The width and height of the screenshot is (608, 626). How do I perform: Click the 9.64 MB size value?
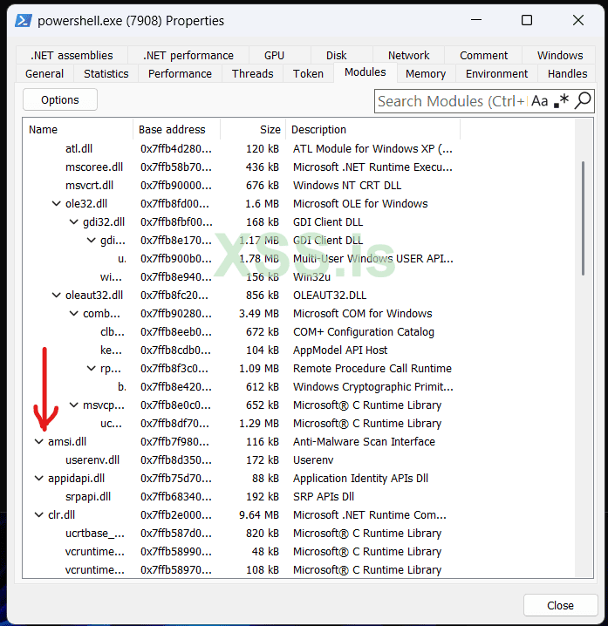click(x=258, y=515)
